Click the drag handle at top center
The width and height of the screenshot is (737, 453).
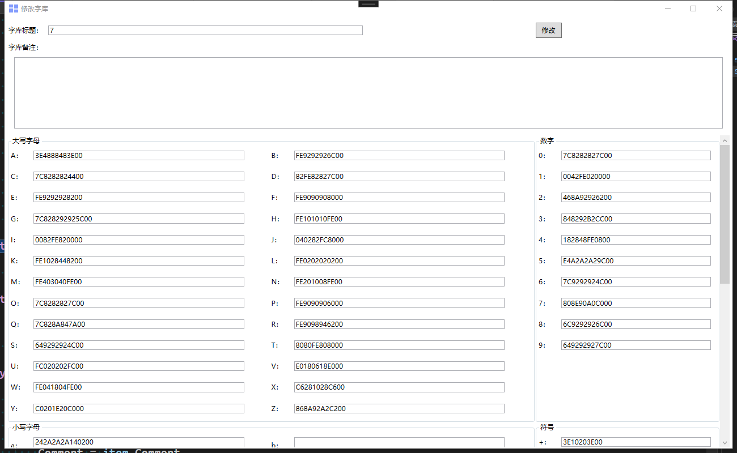coord(369,3)
